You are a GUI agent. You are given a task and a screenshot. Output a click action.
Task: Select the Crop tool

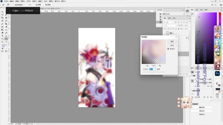(2, 18)
